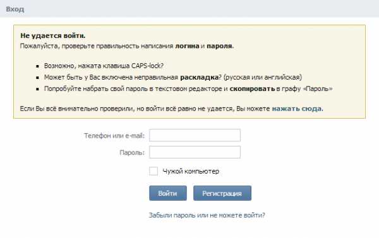Click the bold word скопировать
This screenshot has height=238, width=379.
click(x=252, y=88)
